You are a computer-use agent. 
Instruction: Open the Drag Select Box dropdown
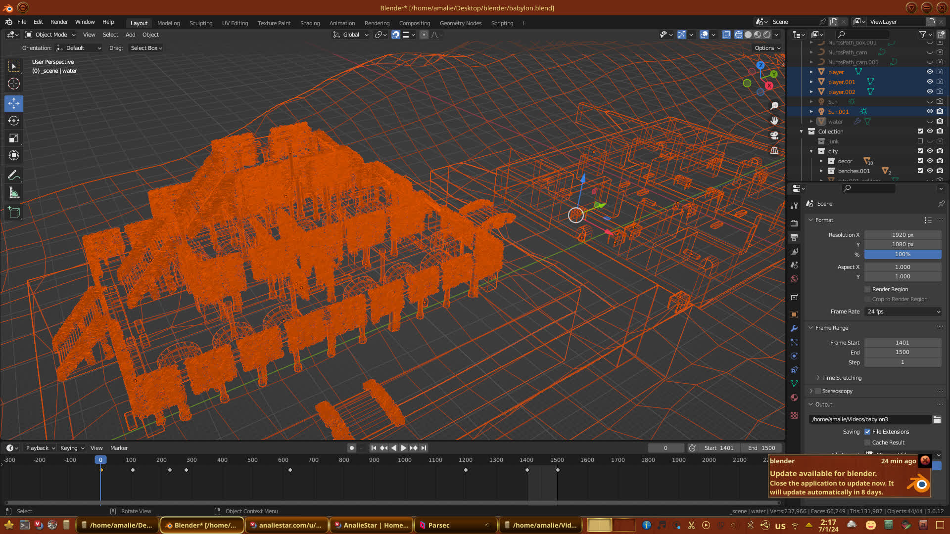(x=146, y=48)
